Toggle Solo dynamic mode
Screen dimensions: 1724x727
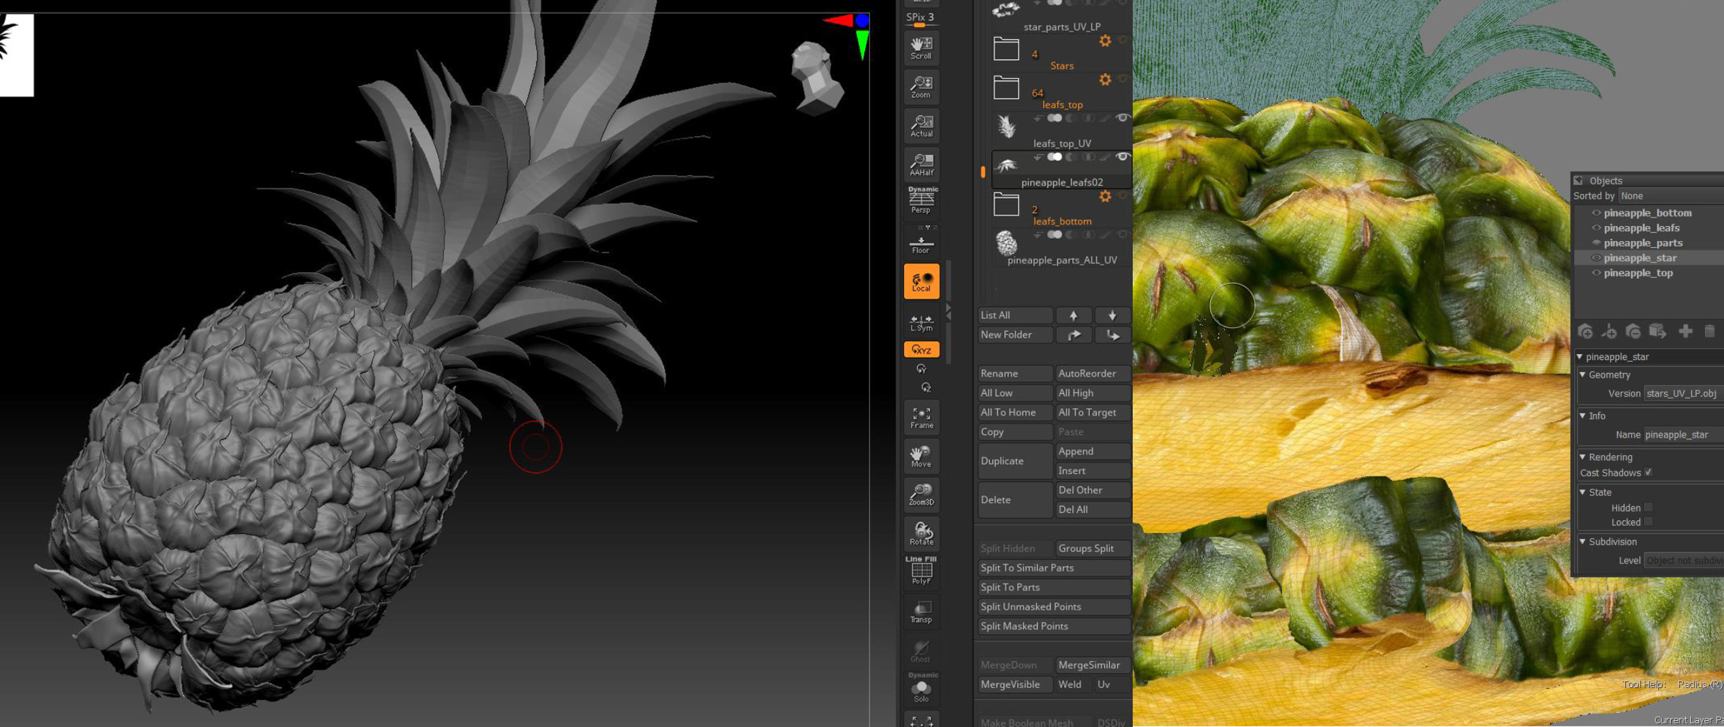point(921,688)
